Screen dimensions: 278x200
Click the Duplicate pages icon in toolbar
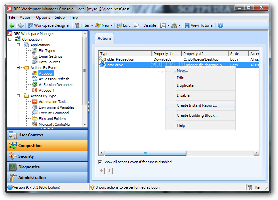136,25
